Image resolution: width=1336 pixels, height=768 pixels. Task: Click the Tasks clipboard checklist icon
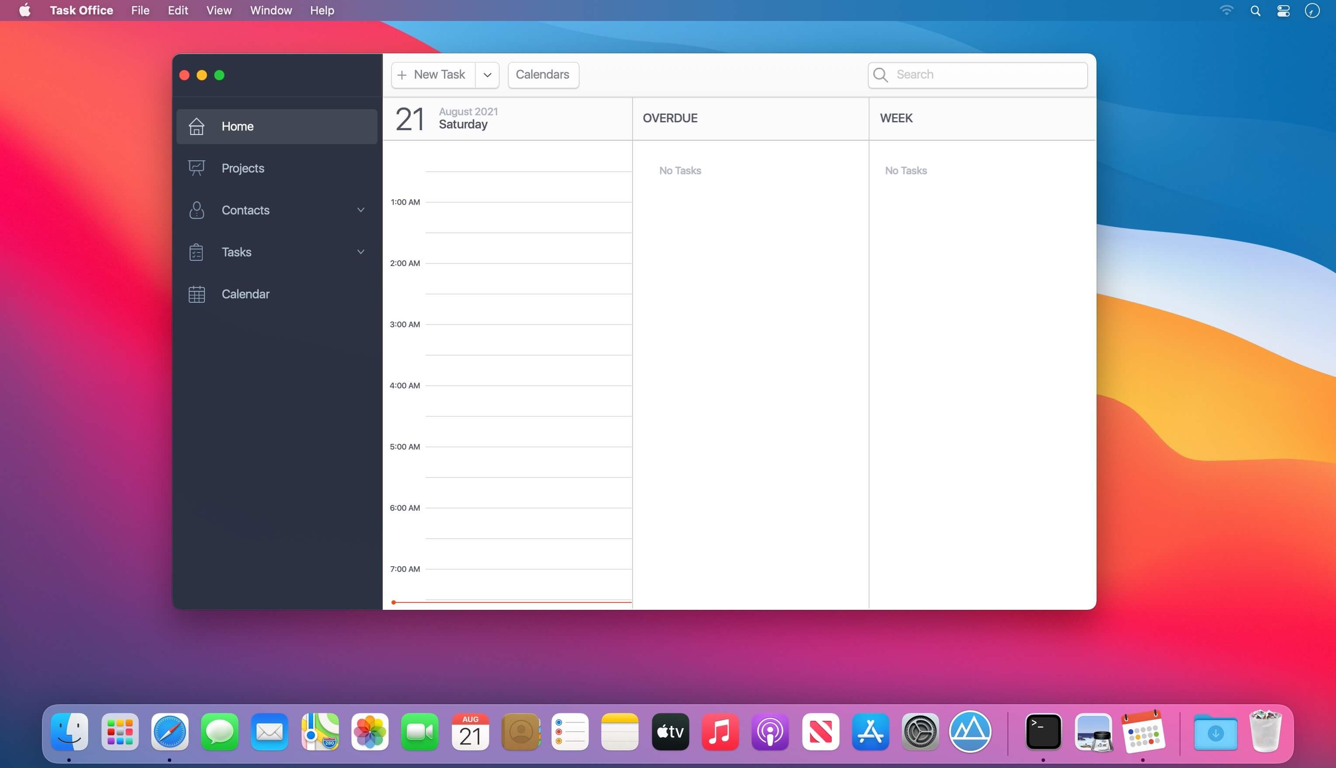pyautogui.click(x=196, y=252)
